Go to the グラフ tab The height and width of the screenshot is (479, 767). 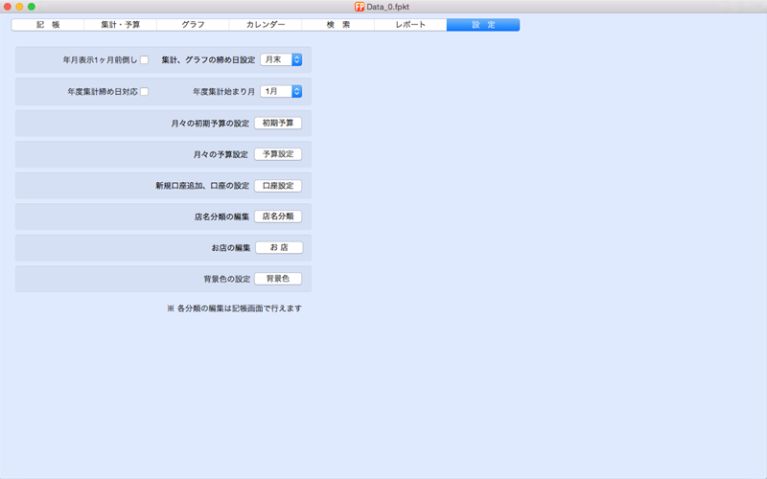(193, 25)
